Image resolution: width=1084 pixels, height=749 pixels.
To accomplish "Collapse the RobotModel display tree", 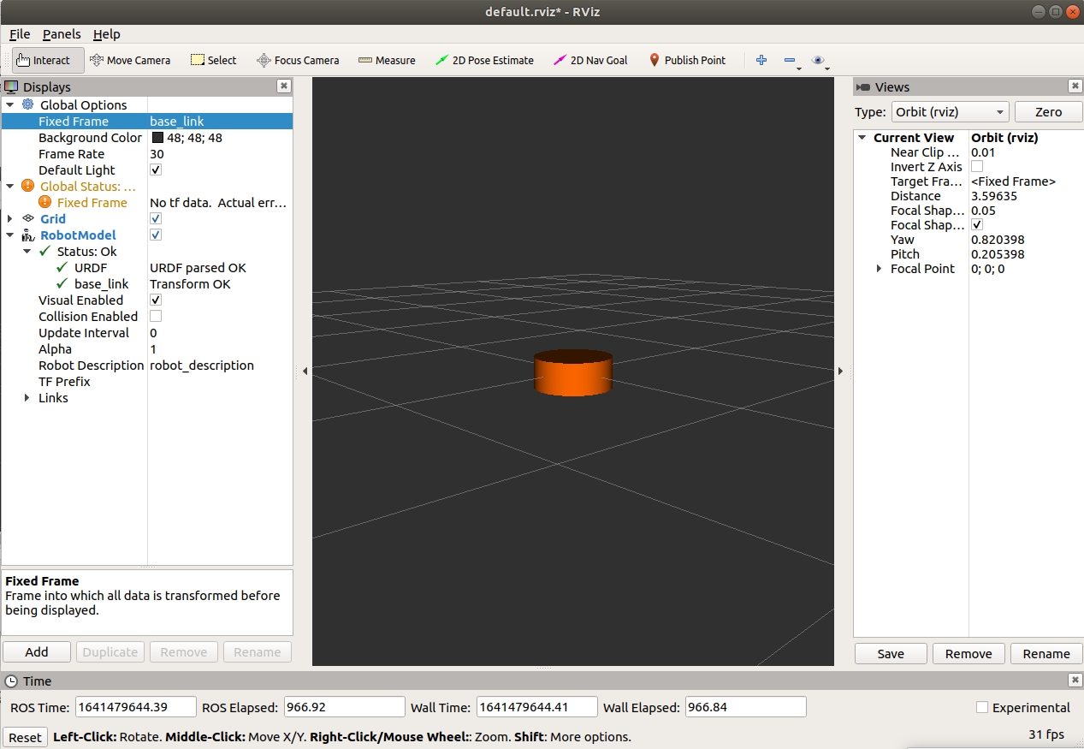I will tap(10, 235).
